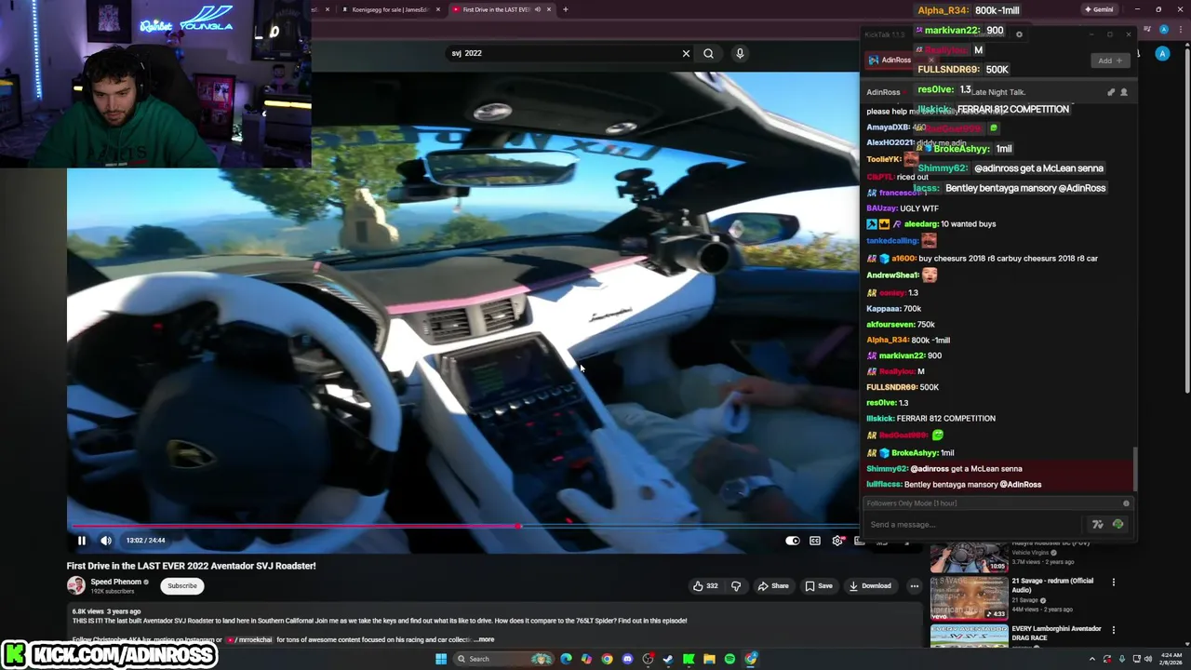Open the video settings gear
The height and width of the screenshot is (670, 1191).
[x=837, y=541]
